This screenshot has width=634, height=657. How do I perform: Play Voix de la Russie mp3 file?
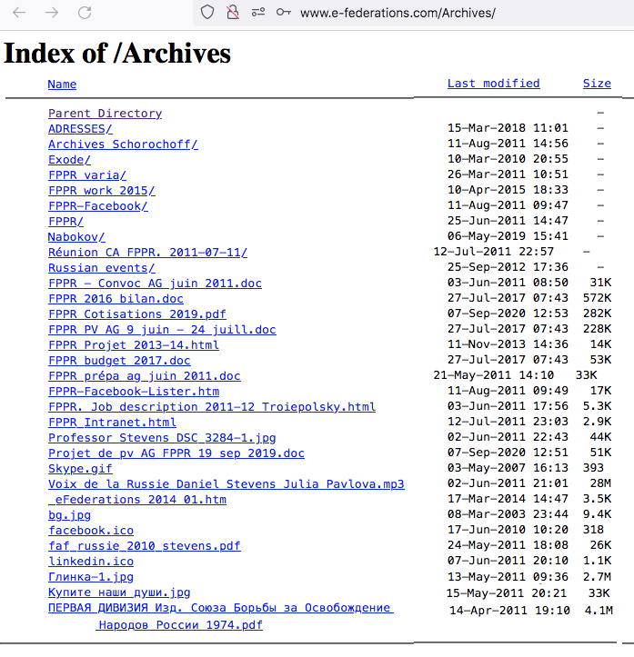[226, 484]
